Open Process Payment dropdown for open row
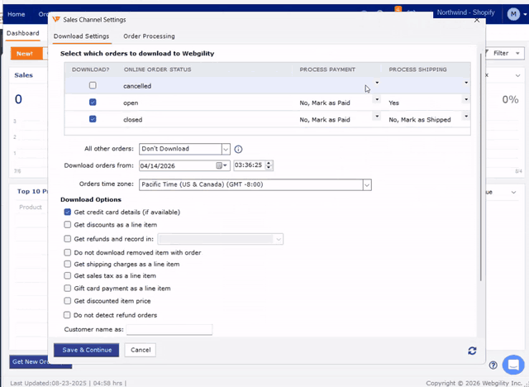Screen dimensions: 529x387 click(x=377, y=99)
